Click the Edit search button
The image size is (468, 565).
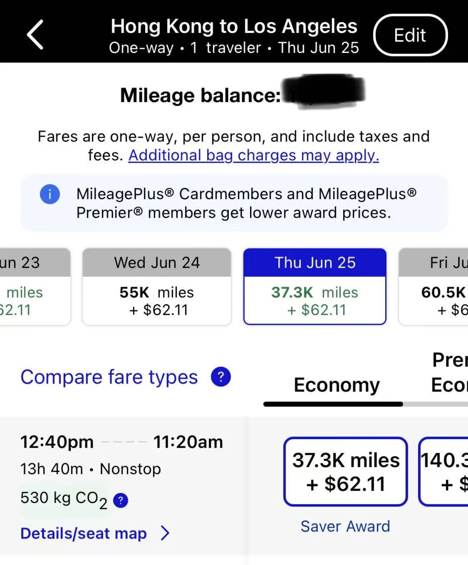(x=410, y=35)
